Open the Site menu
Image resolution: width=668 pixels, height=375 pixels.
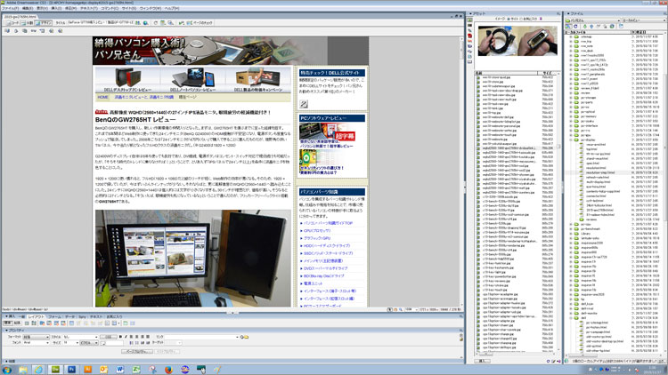pos(129,8)
